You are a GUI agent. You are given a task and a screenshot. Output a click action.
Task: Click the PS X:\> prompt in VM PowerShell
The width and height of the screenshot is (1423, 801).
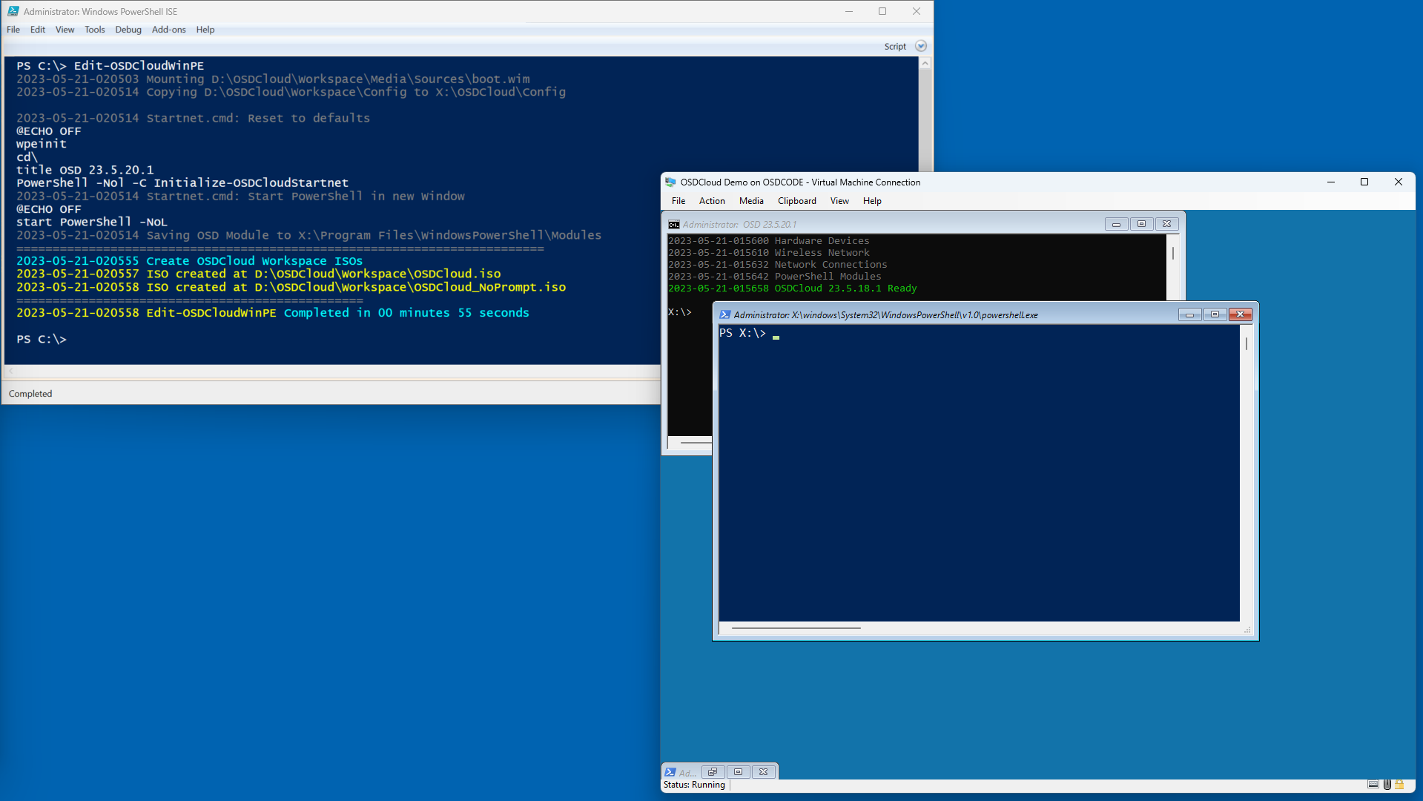(x=742, y=334)
